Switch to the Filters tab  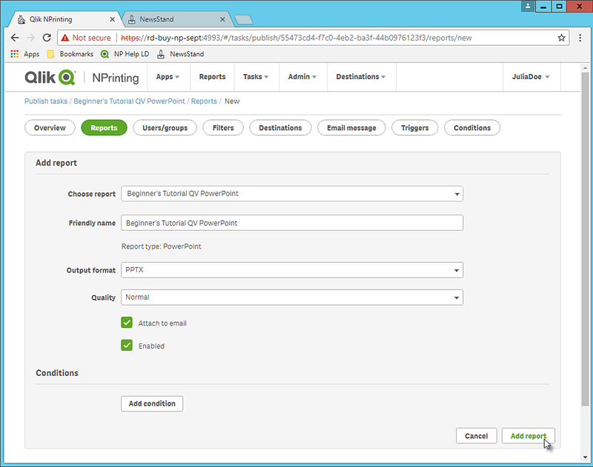(x=223, y=128)
